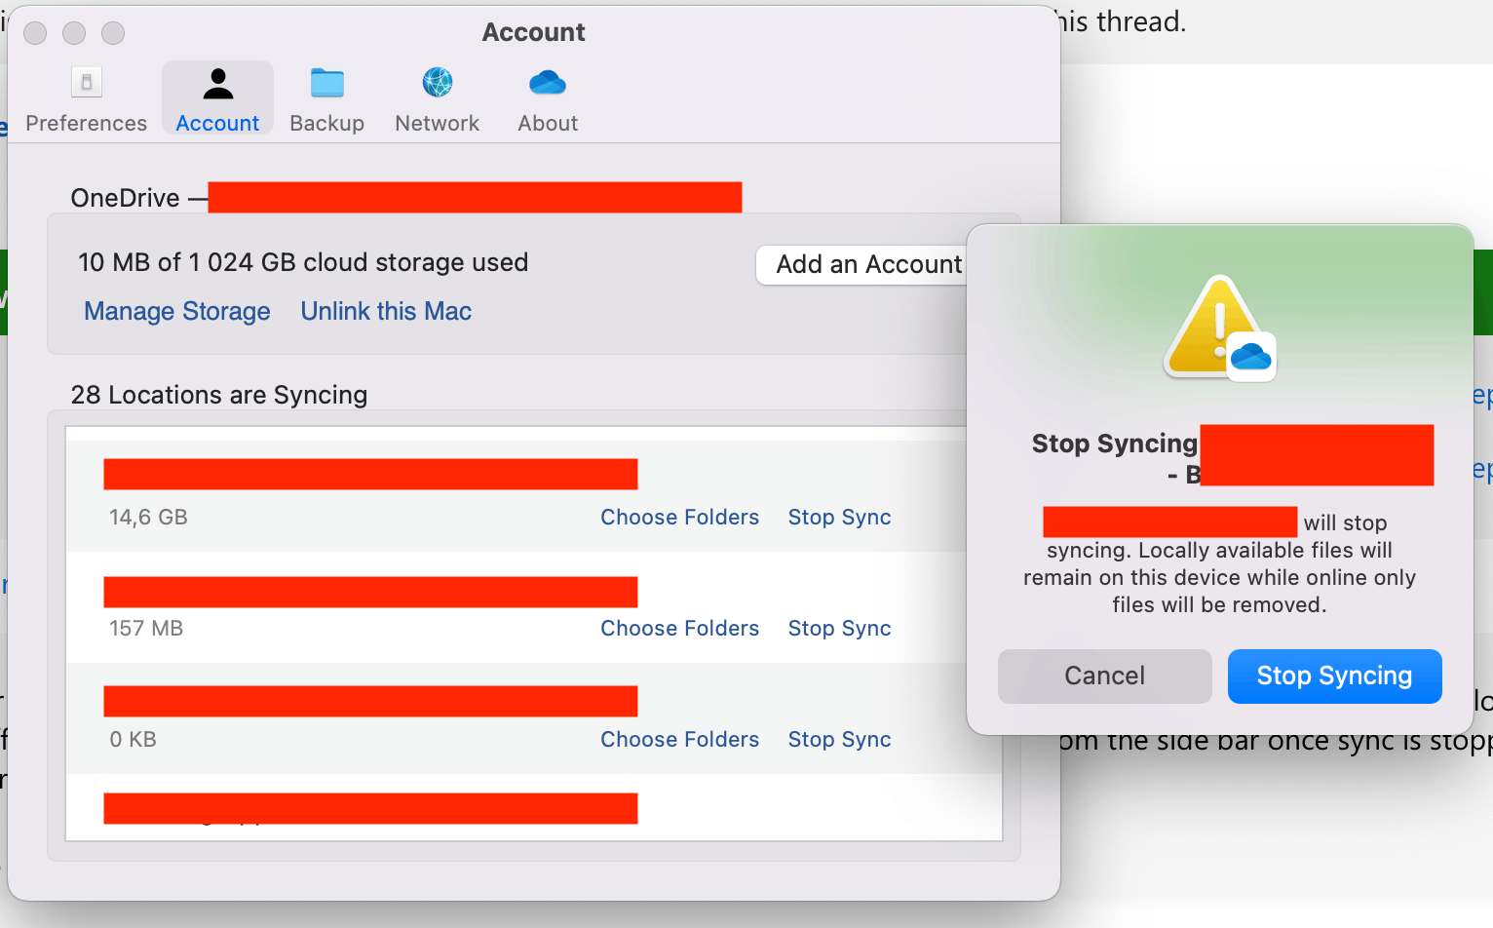Stop Sync for the 0 KB location
The width and height of the screenshot is (1493, 928).
(x=839, y=740)
